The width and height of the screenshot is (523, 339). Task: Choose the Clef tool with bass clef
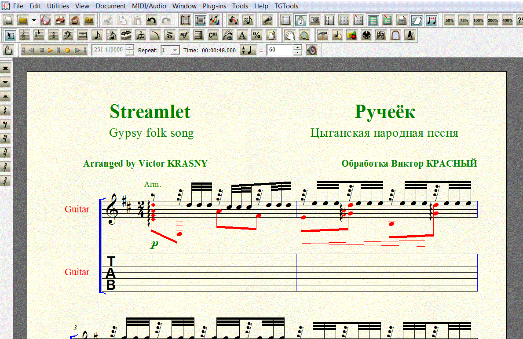pyautogui.click(x=68, y=35)
